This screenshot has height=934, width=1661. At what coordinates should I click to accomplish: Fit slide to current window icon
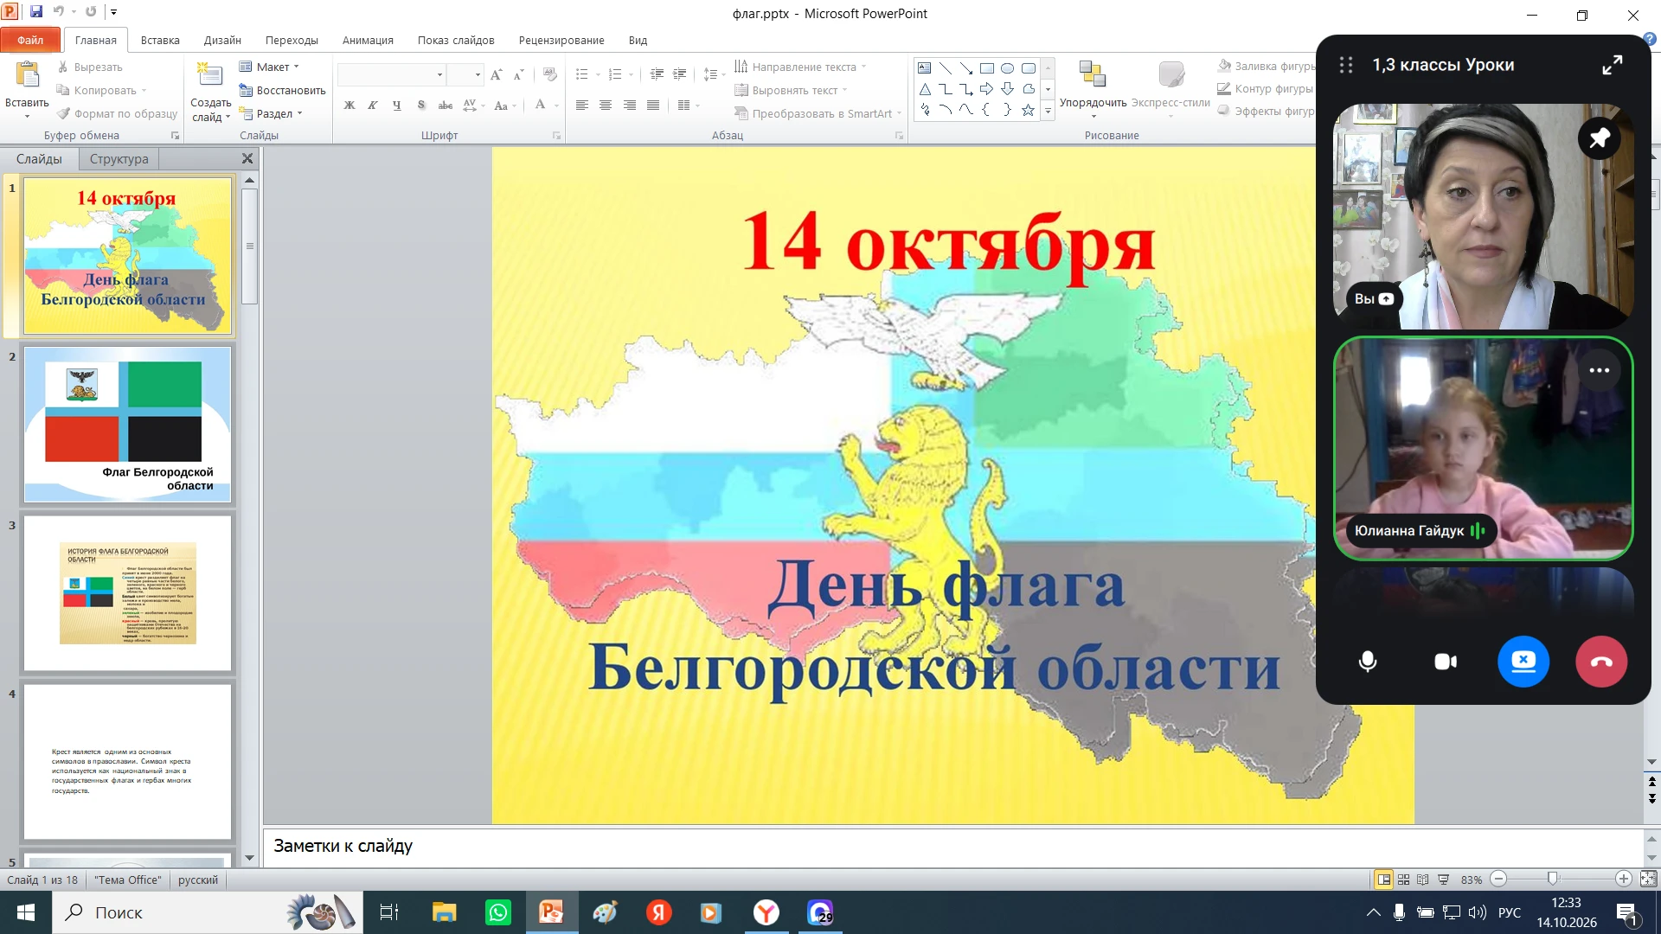click(1648, 880)
